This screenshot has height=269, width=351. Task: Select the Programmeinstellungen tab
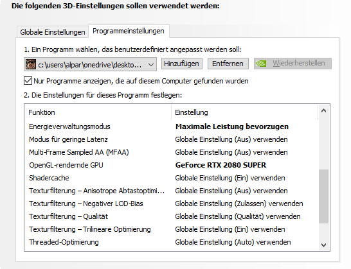click(129, 31)
